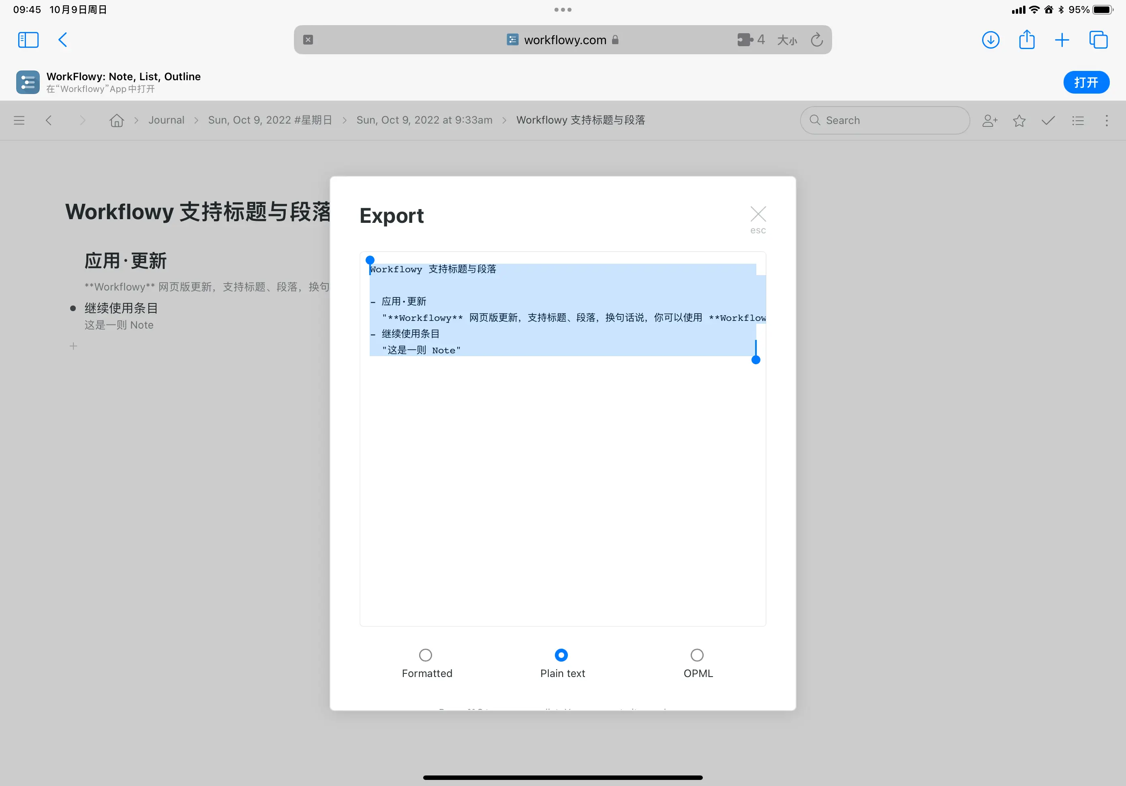Tap the bullet of 继续使用条目
Screen dimensions: 1126x786
point(73,308)
